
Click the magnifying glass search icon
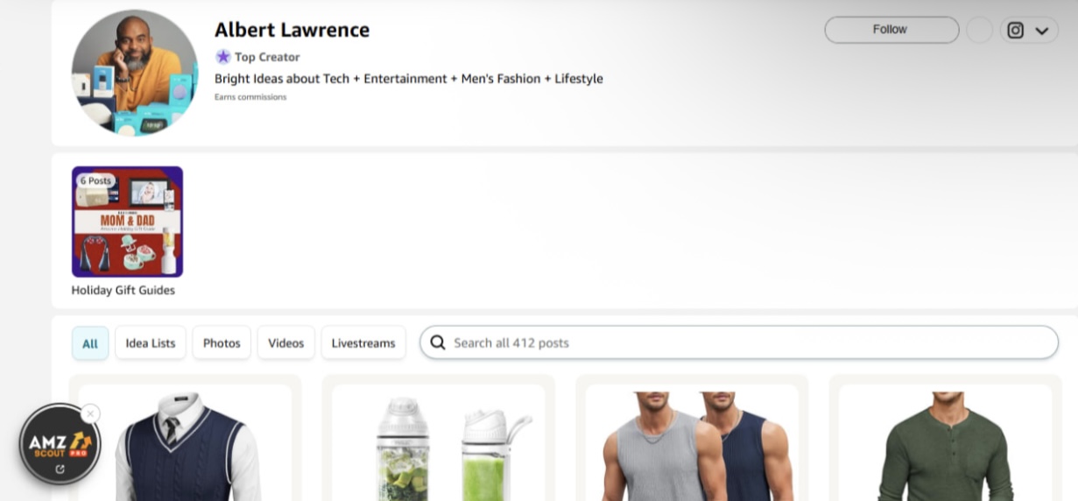coord(437,342)
